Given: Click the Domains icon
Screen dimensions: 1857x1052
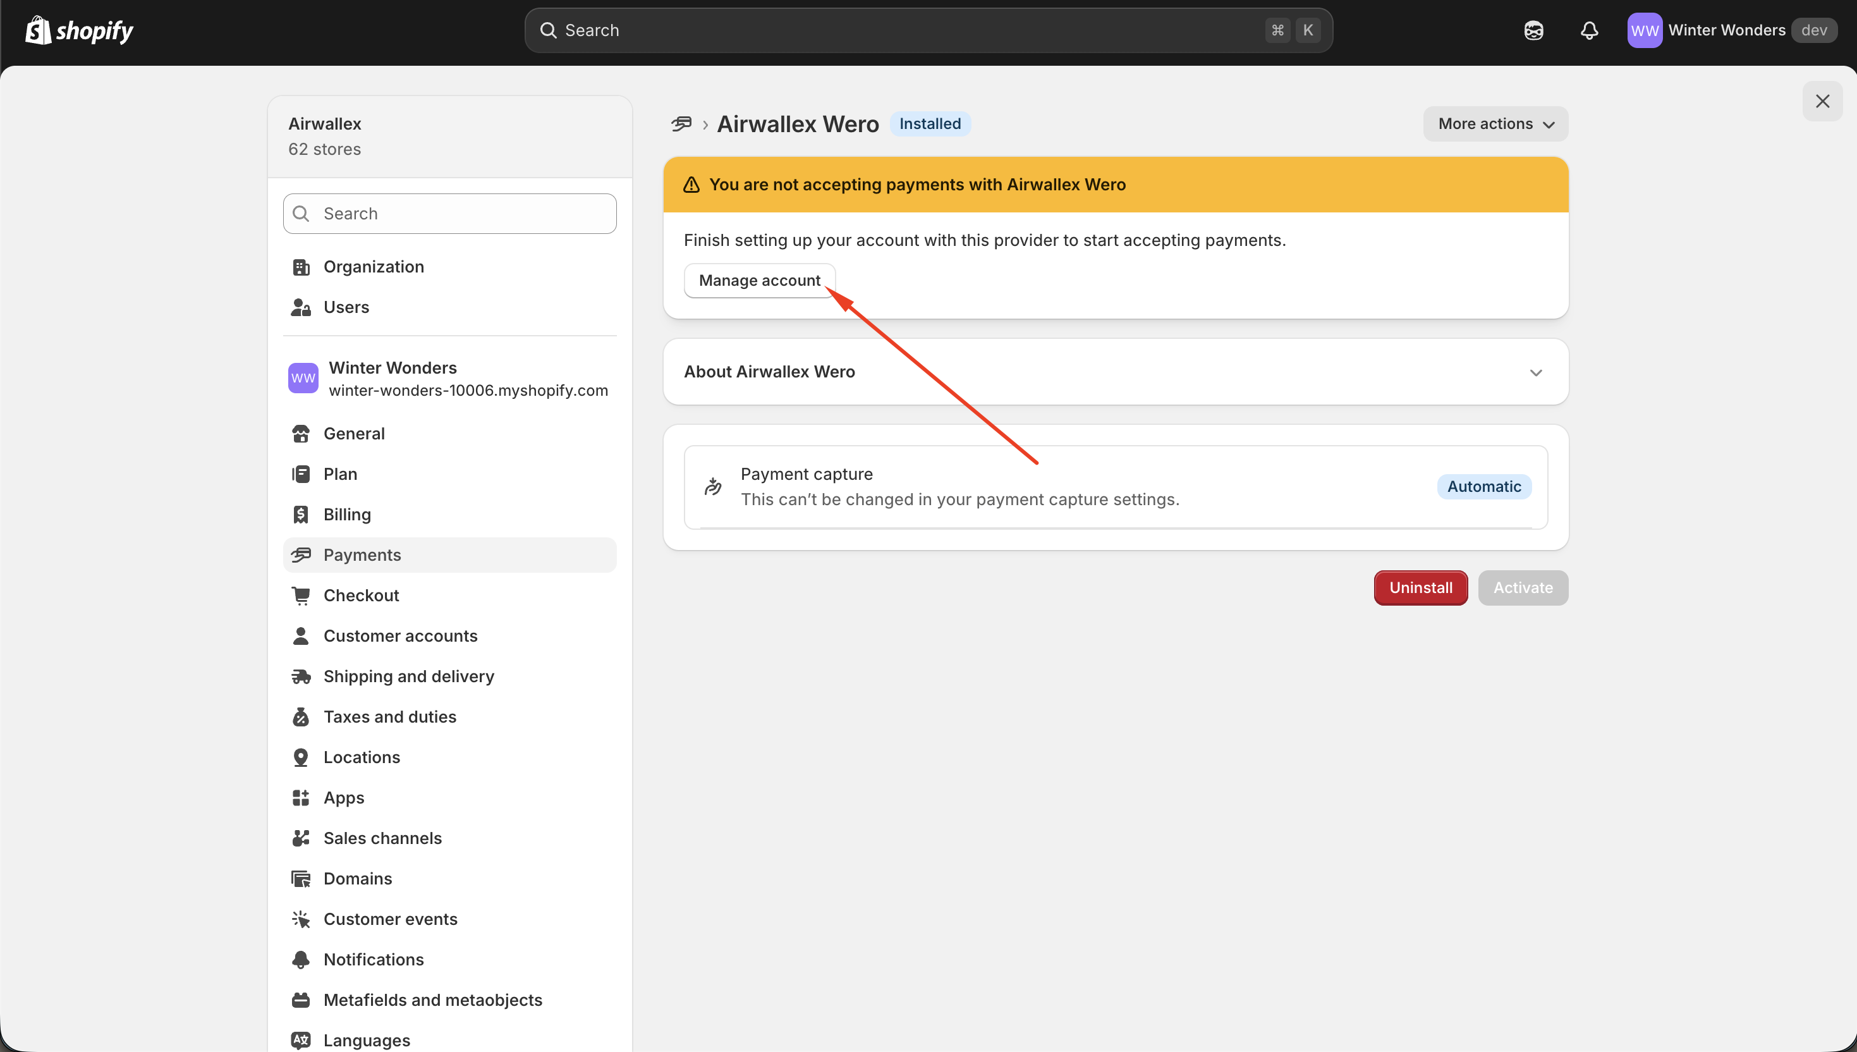Looking at the screenshot, I should pyautogui.click(x=300, y=879).
